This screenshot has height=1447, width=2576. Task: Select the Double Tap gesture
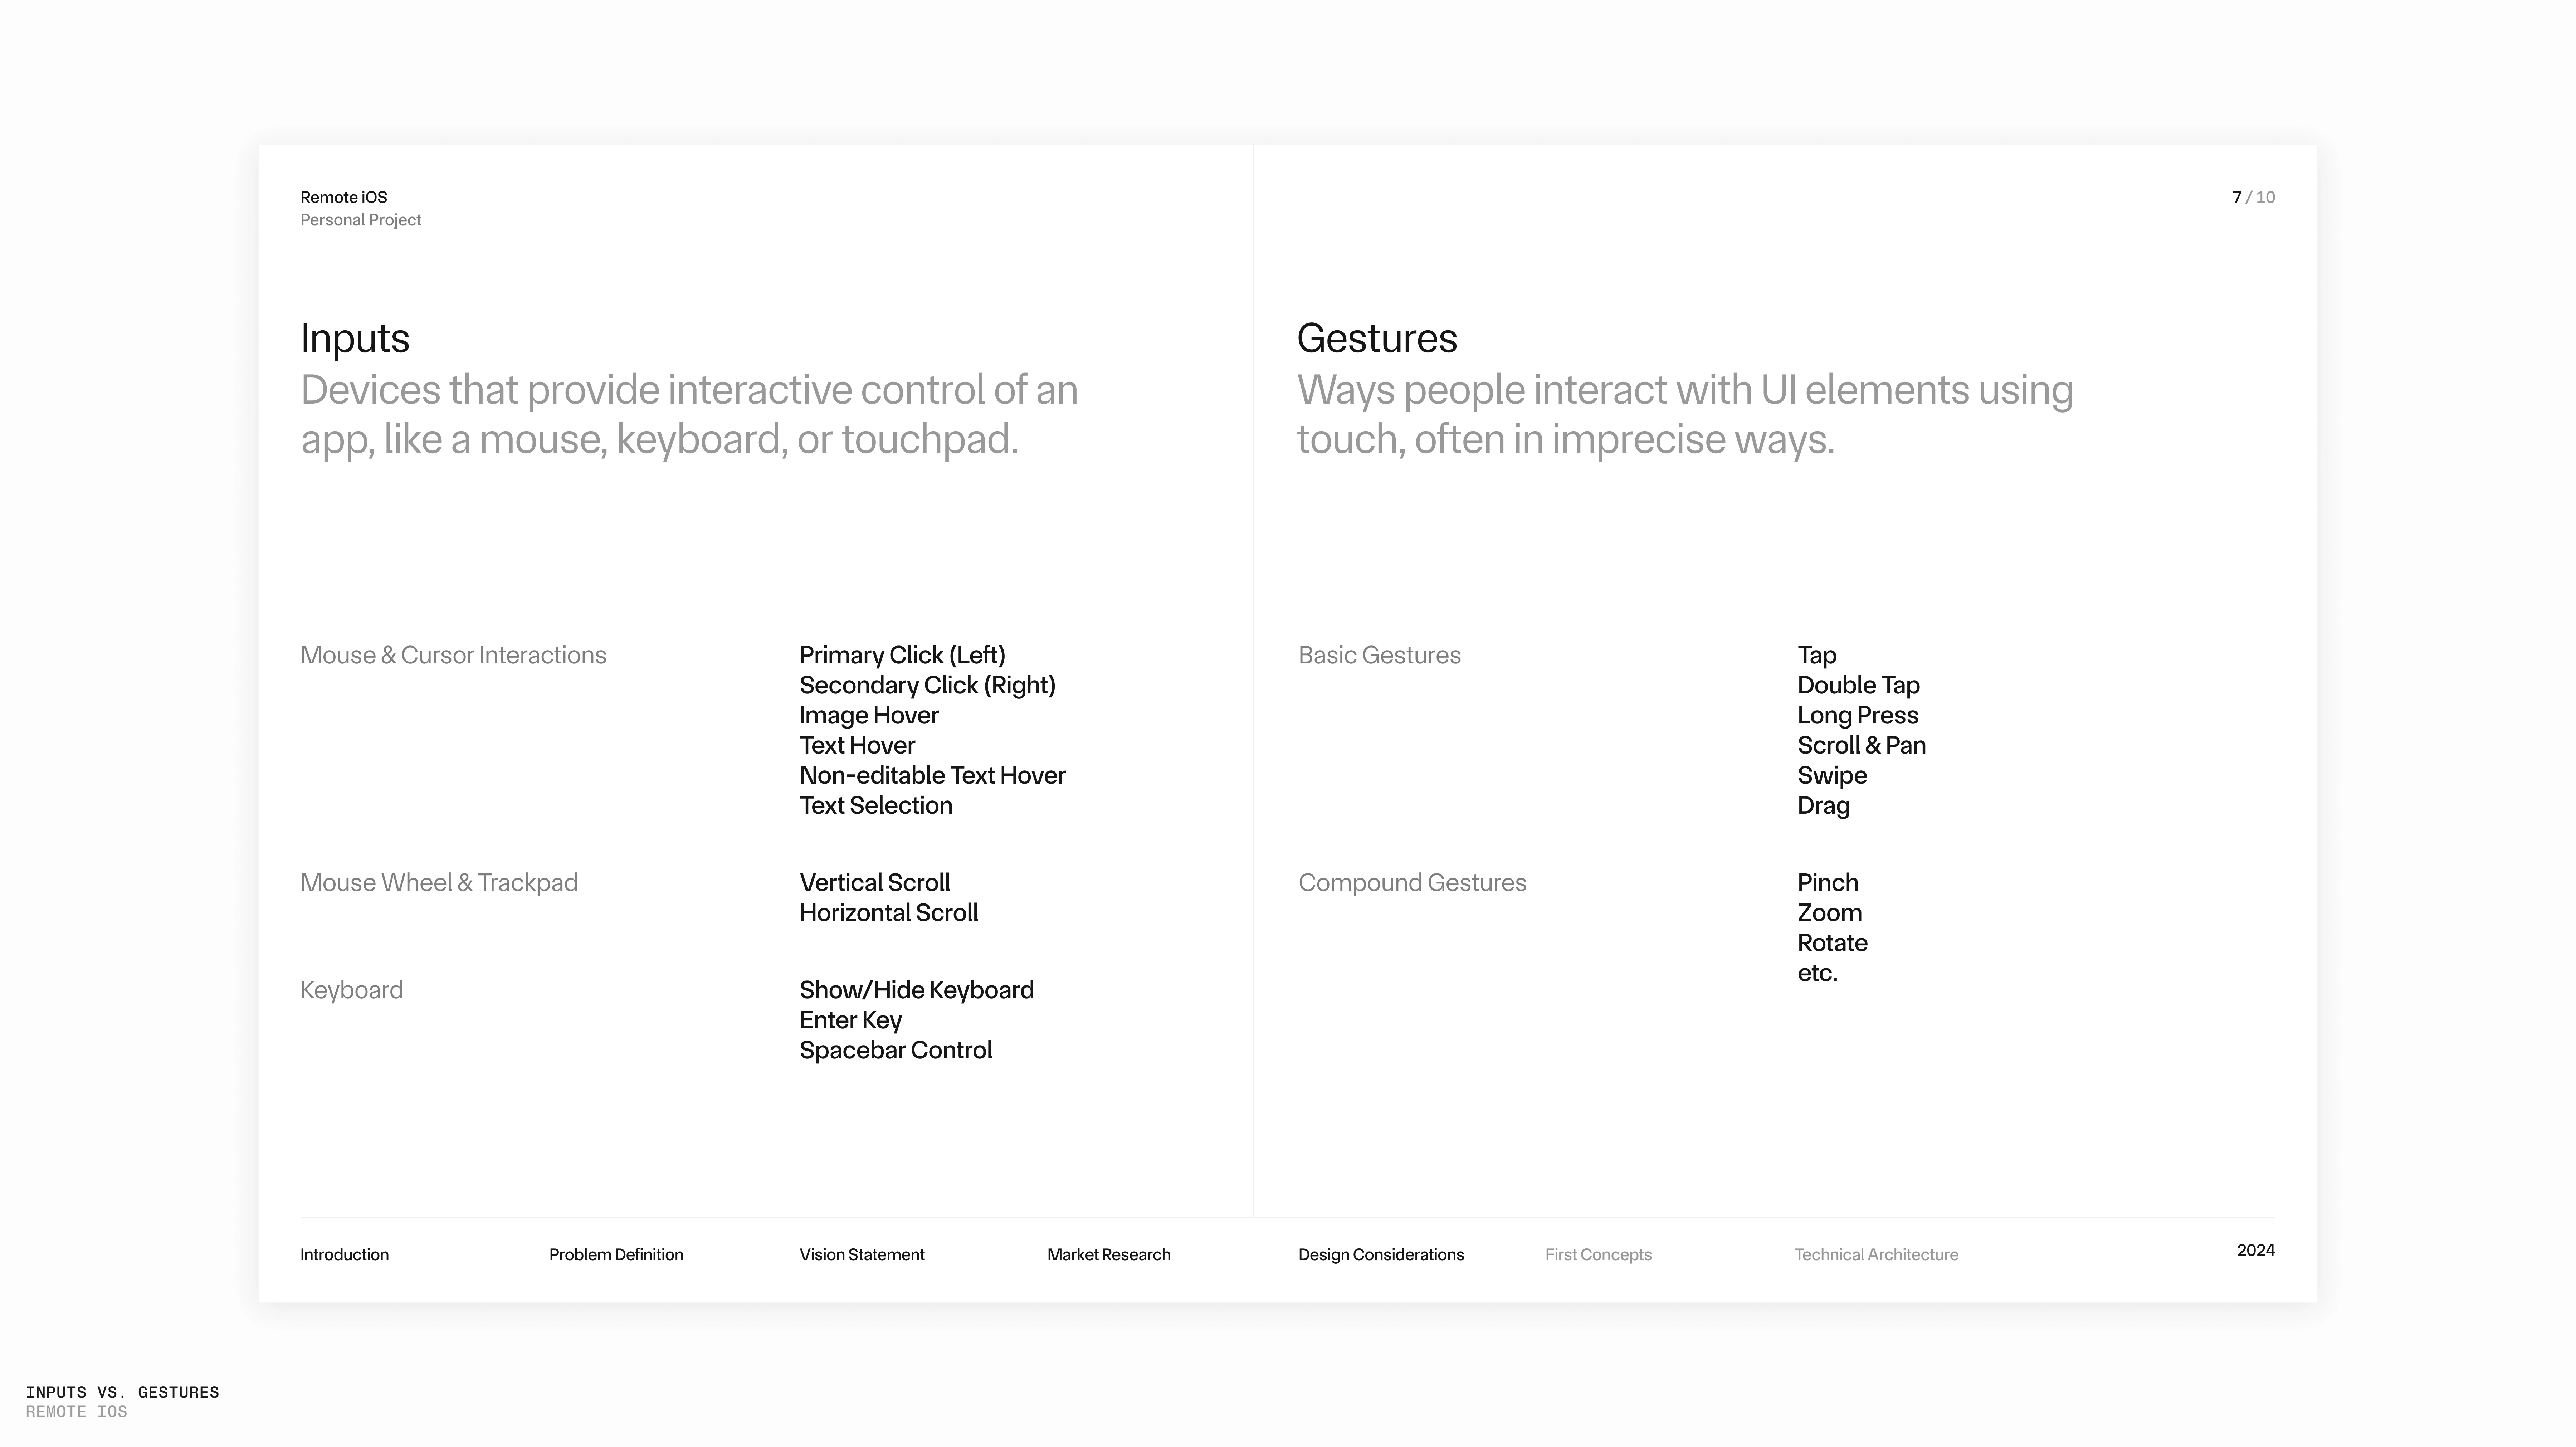click(1858, 685)
